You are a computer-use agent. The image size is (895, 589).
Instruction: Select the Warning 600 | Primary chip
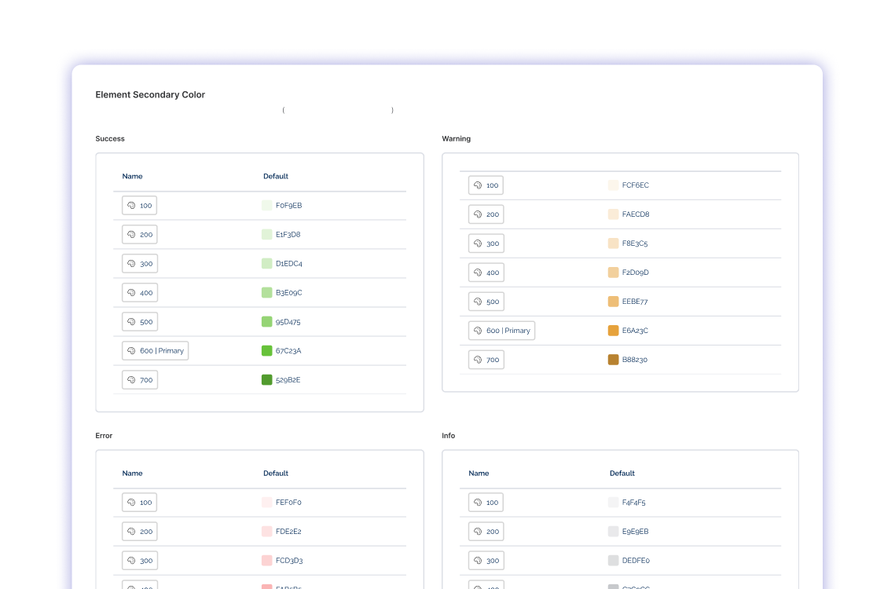(x=502, y=331)
